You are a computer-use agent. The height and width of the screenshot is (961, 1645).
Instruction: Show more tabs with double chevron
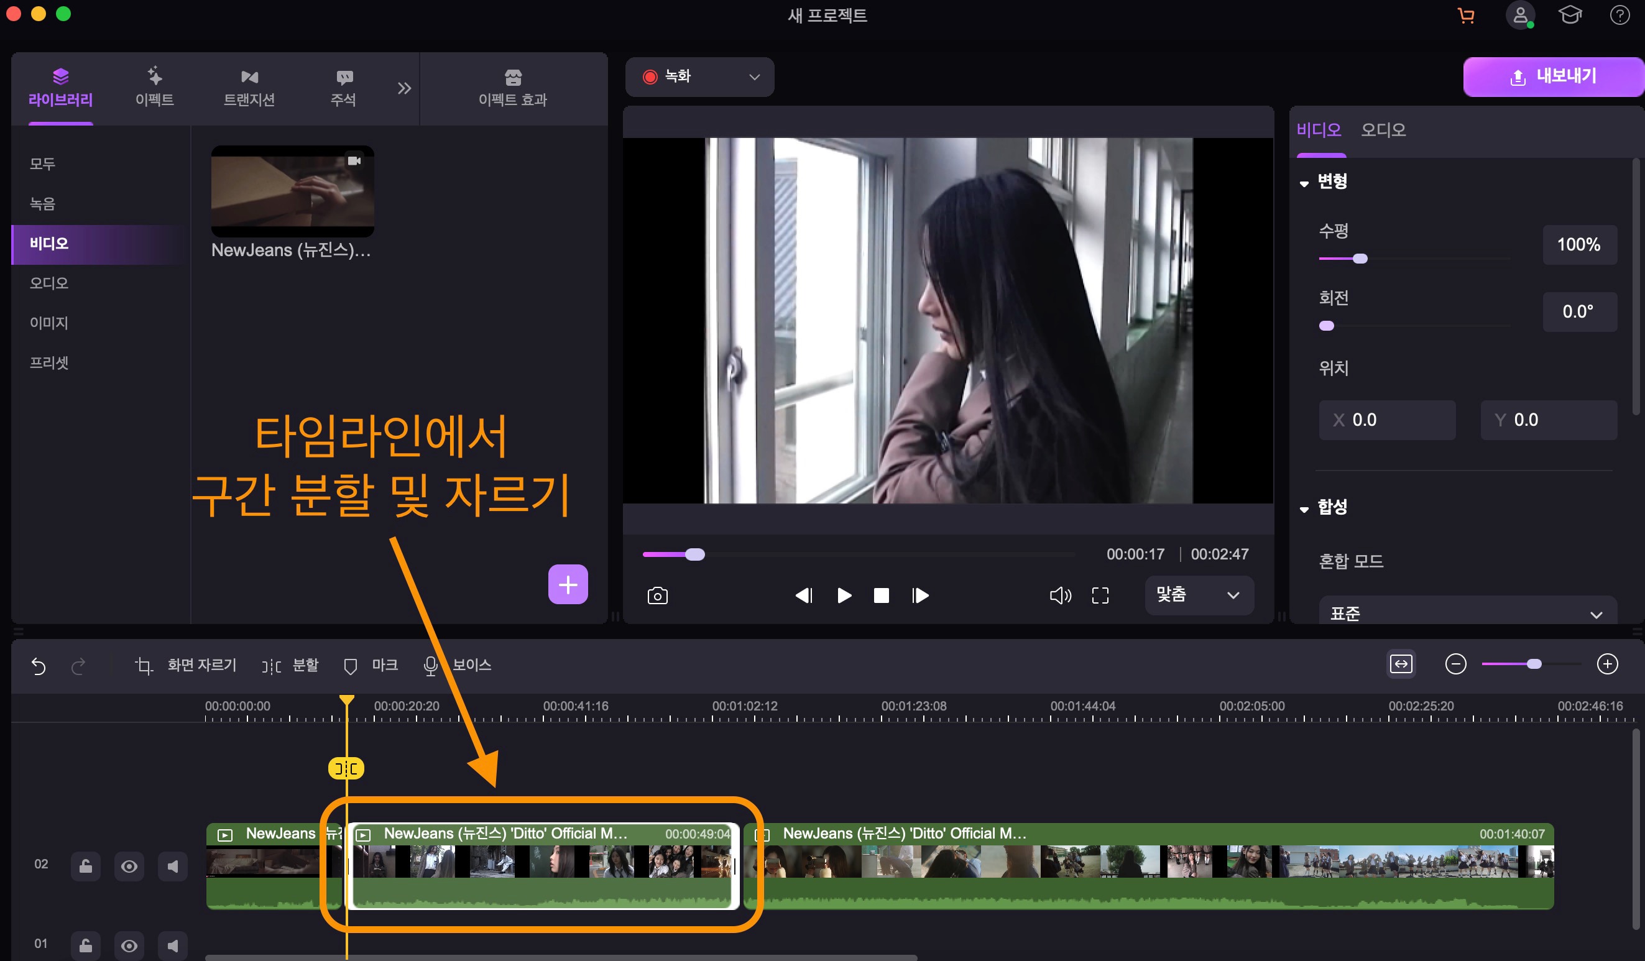tap(405, 88)
